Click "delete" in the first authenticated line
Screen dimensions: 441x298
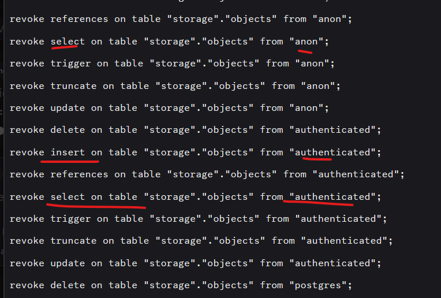click(68, 130)
